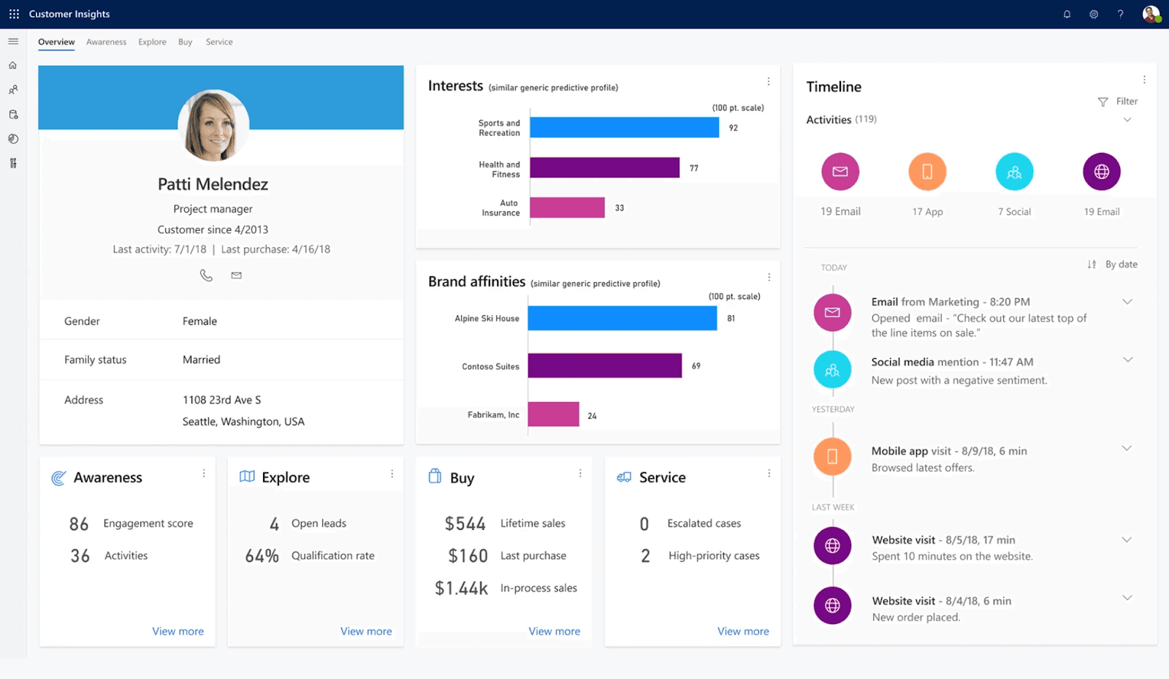Collapse the Activities section chevron

1127,120
